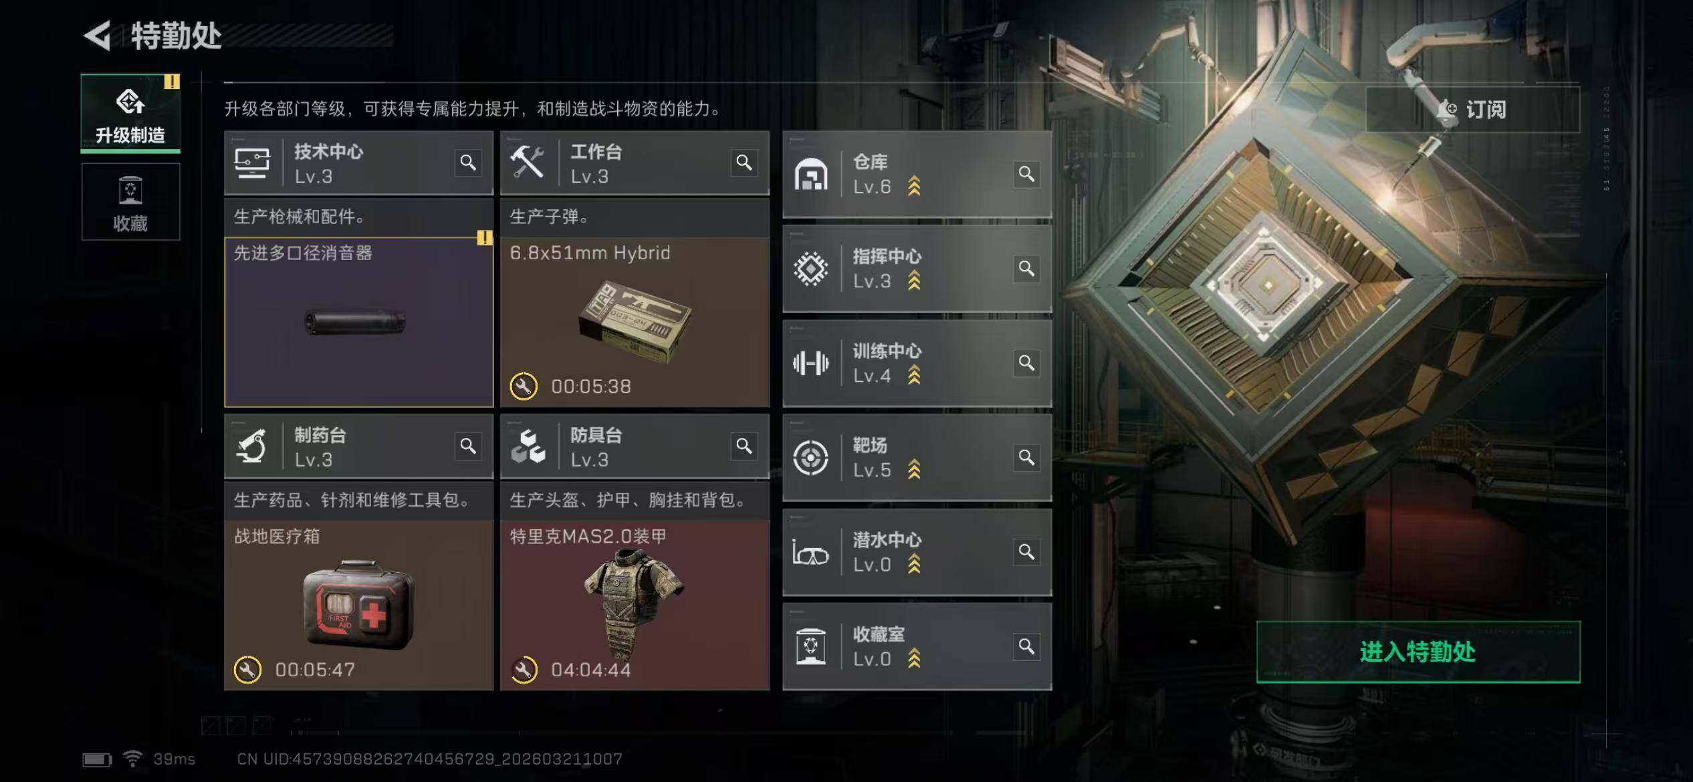Click the 靶场 target icon
This screenshot has width=1693, height=782.
click(810, 458)
